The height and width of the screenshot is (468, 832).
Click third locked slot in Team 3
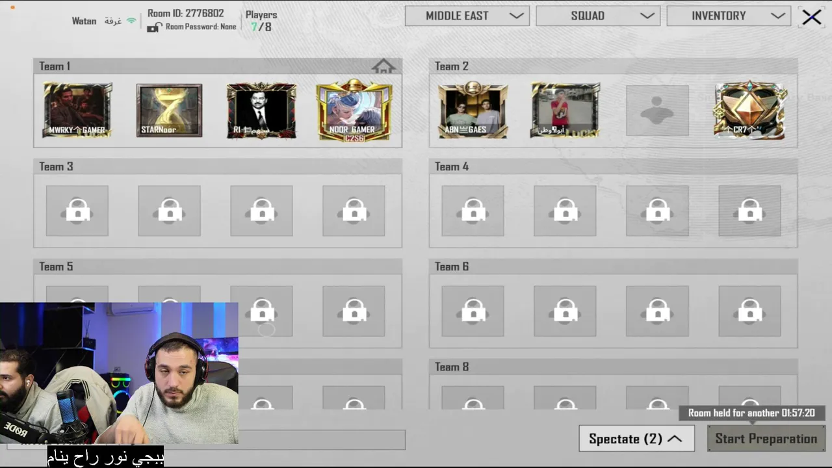pyautogui.click(x=261, y=211)
